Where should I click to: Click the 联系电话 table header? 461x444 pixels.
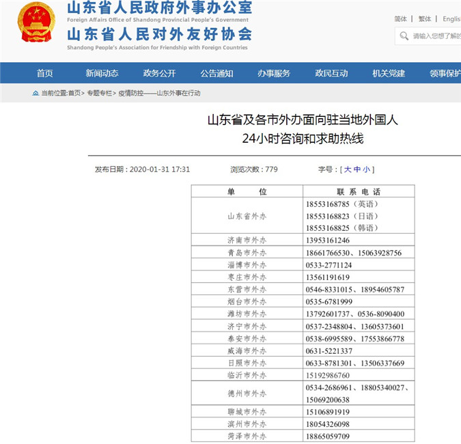(x=359, y=192)
